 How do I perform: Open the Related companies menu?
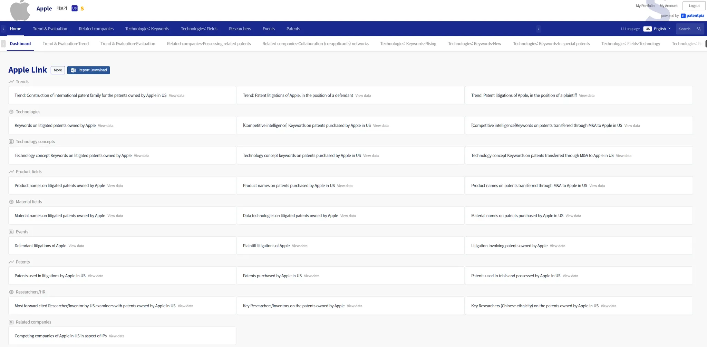pos(96,29)
